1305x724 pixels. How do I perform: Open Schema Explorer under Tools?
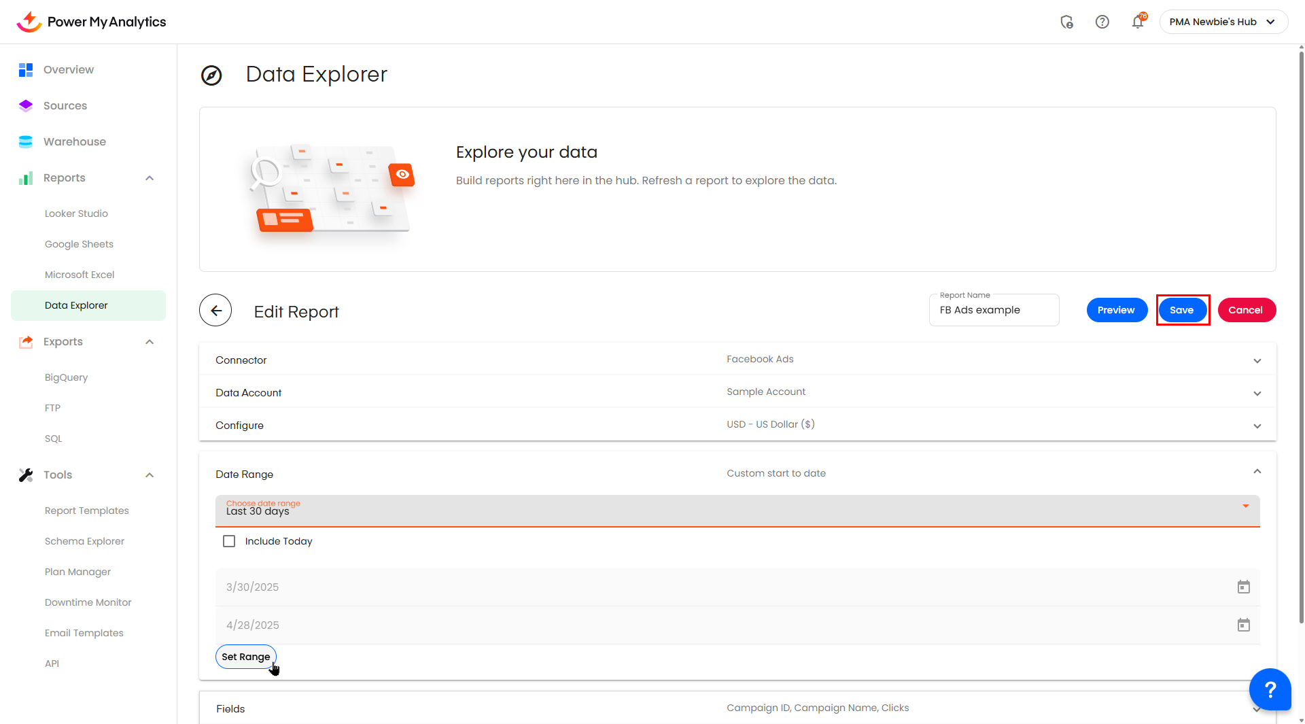tap(84, 541)
